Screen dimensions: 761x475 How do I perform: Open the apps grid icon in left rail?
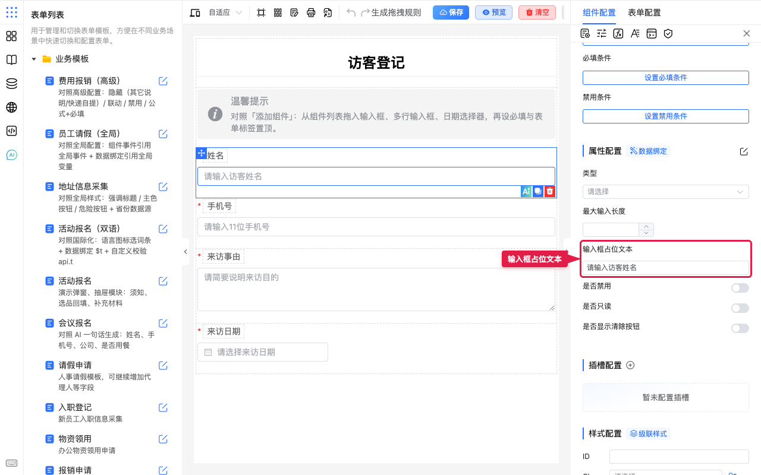(x=11, y=12)
